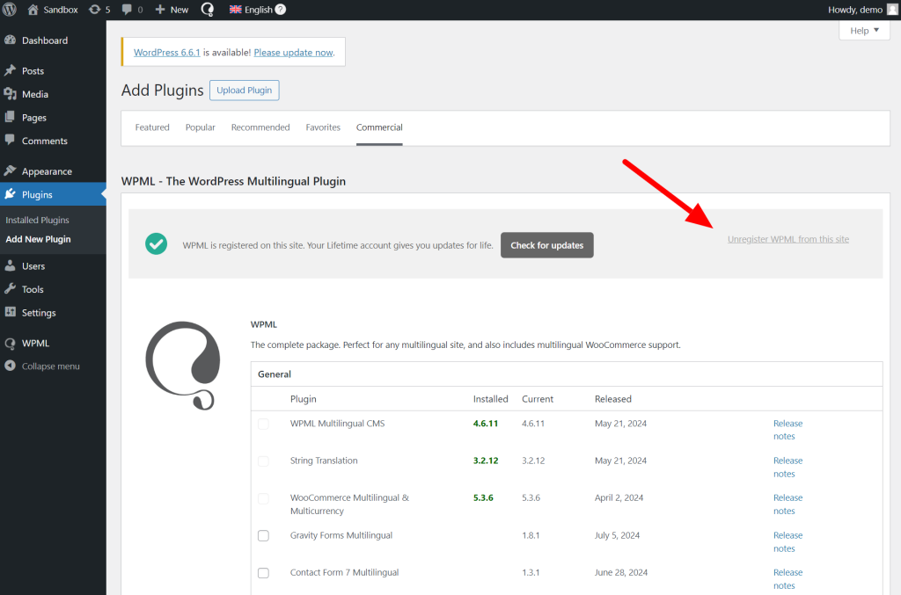Tick the Gravity Forms Multilingual checkbox
The width and height of the screenshot is (901, 595).
point(263,535)
